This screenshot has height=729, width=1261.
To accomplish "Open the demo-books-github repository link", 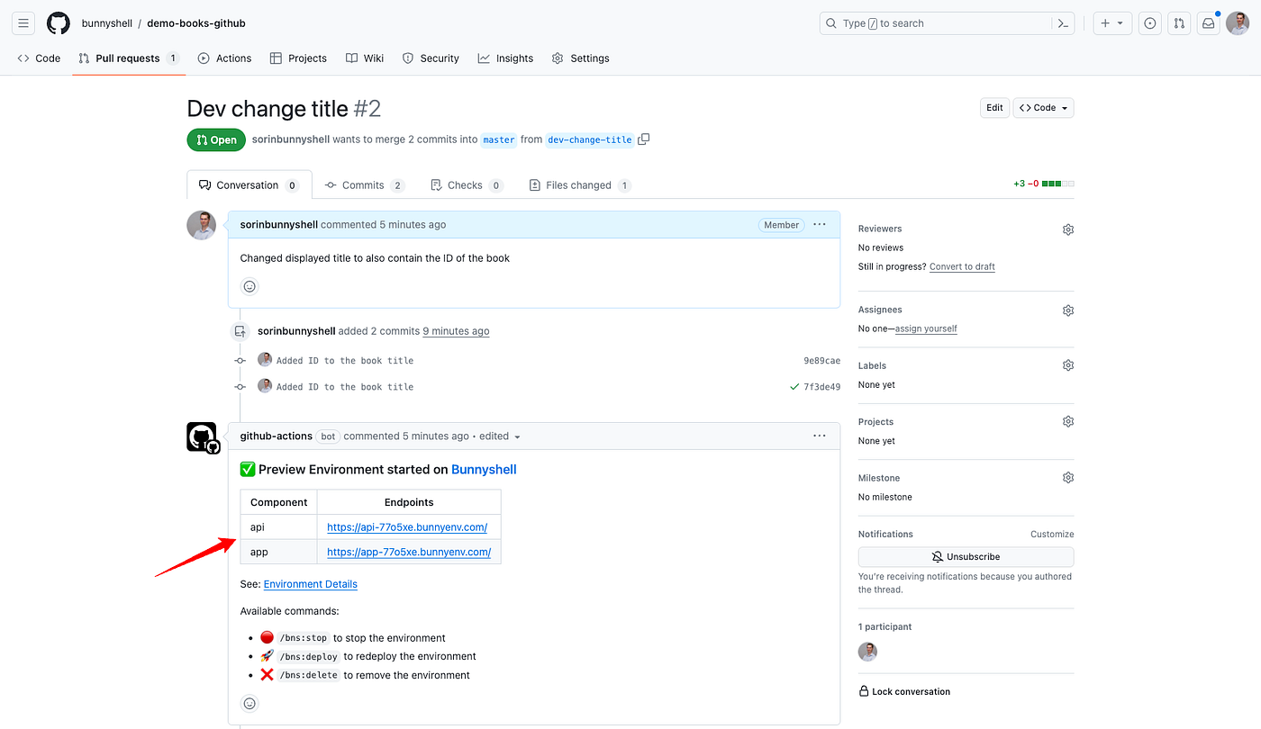I will (x=196, y=23).
